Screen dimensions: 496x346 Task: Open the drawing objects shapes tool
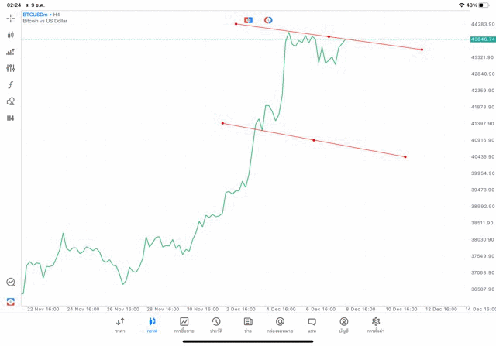coord(10,101)
